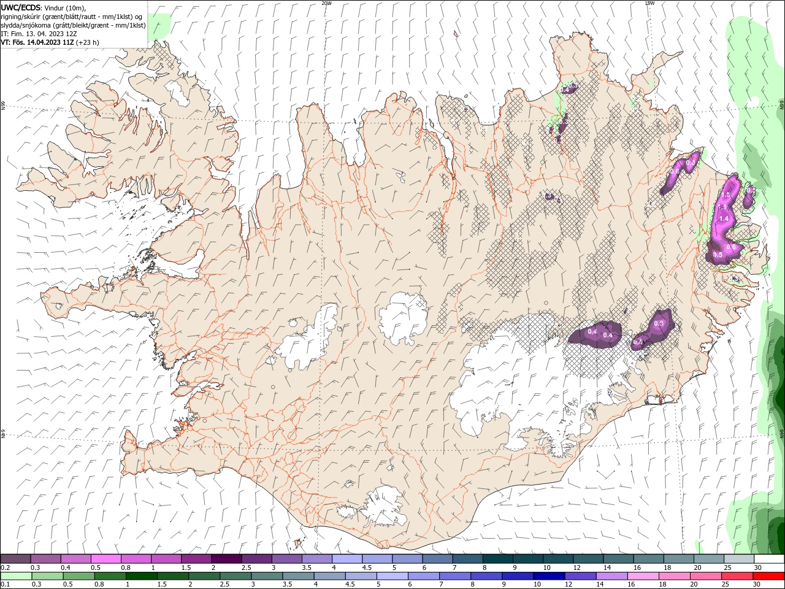Click the '10' label on the upper scale
The image size is (785, 589).
[x=546, y=568]
